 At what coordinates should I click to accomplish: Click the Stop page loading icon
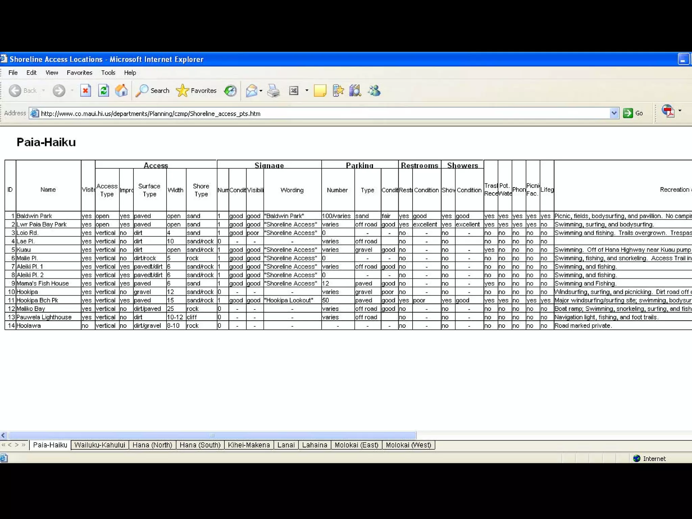85,91
